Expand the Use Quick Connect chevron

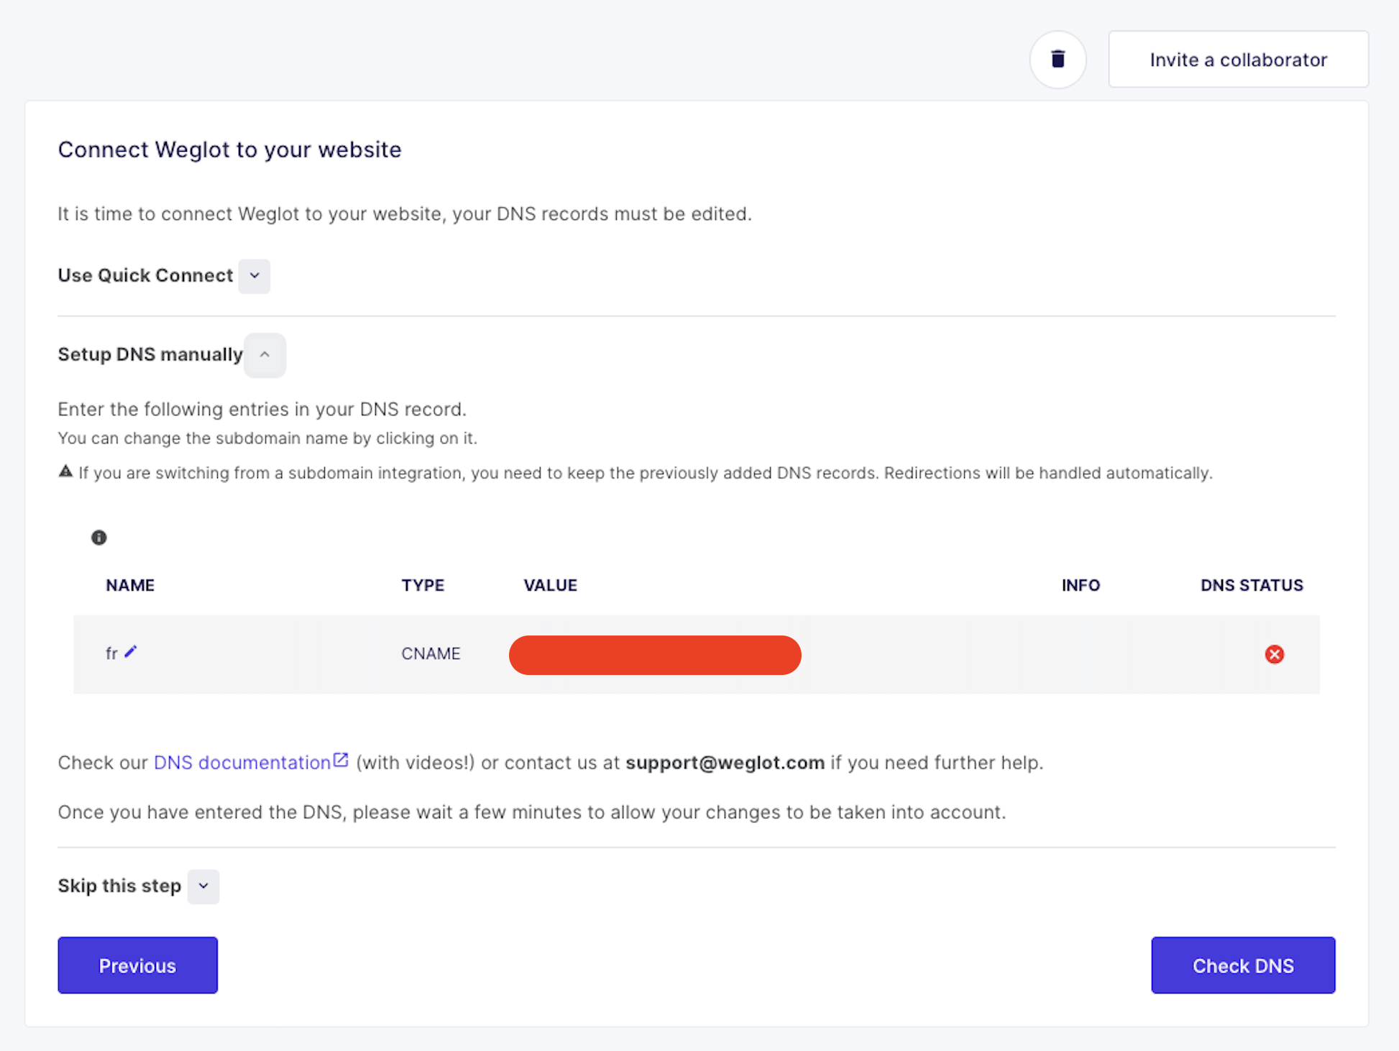tap(254, 276)
